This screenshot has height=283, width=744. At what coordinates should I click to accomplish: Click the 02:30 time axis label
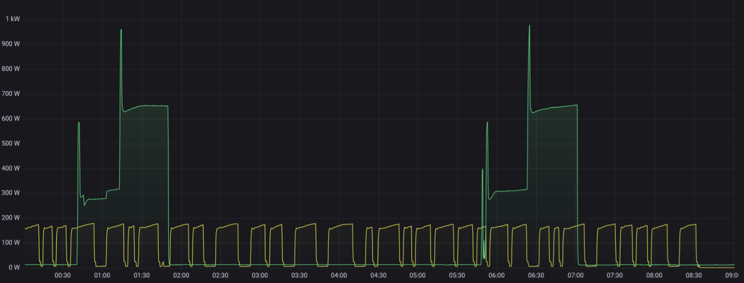coord(220,276)
